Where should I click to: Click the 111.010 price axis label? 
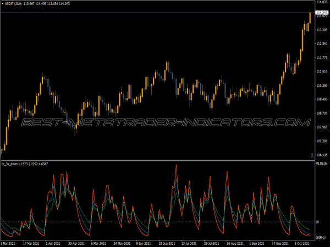pyautogui.click(x=321, y=72)
